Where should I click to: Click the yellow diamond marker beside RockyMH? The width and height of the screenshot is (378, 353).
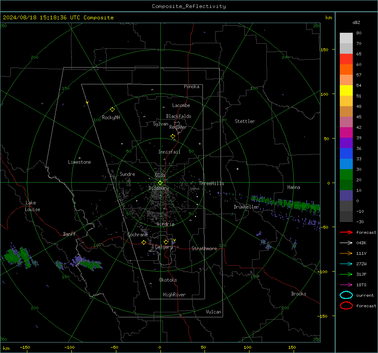point(112,110)
